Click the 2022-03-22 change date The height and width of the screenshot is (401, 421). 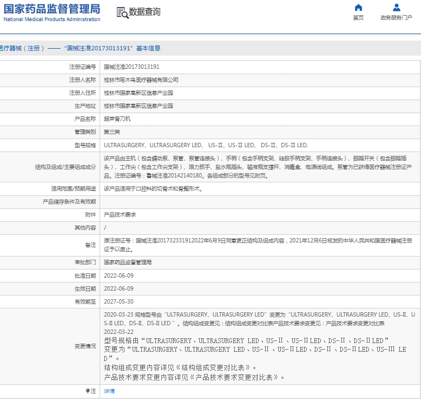[x=119, y=332]
